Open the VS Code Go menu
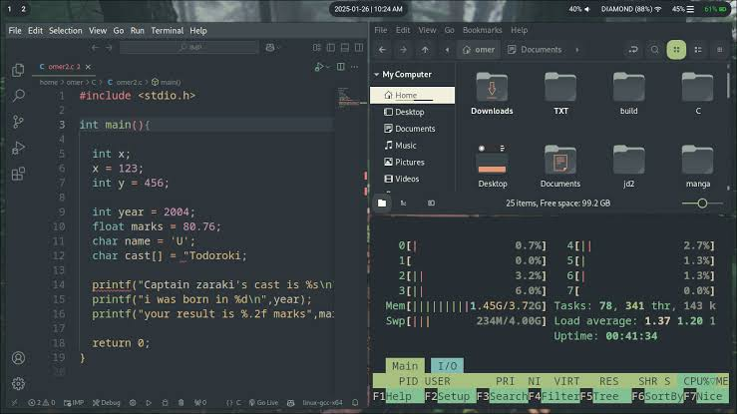The height and width of the screenshot is (414, 737). coord(119,31)
